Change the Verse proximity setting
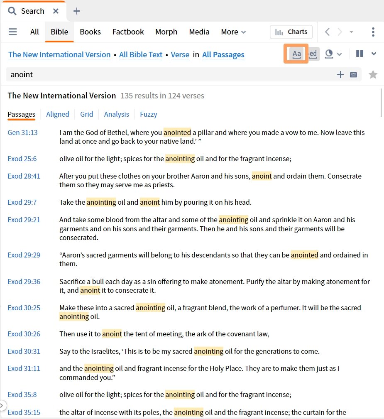The width and height of the screenshot is (384, 419). (x=180, y=54)
